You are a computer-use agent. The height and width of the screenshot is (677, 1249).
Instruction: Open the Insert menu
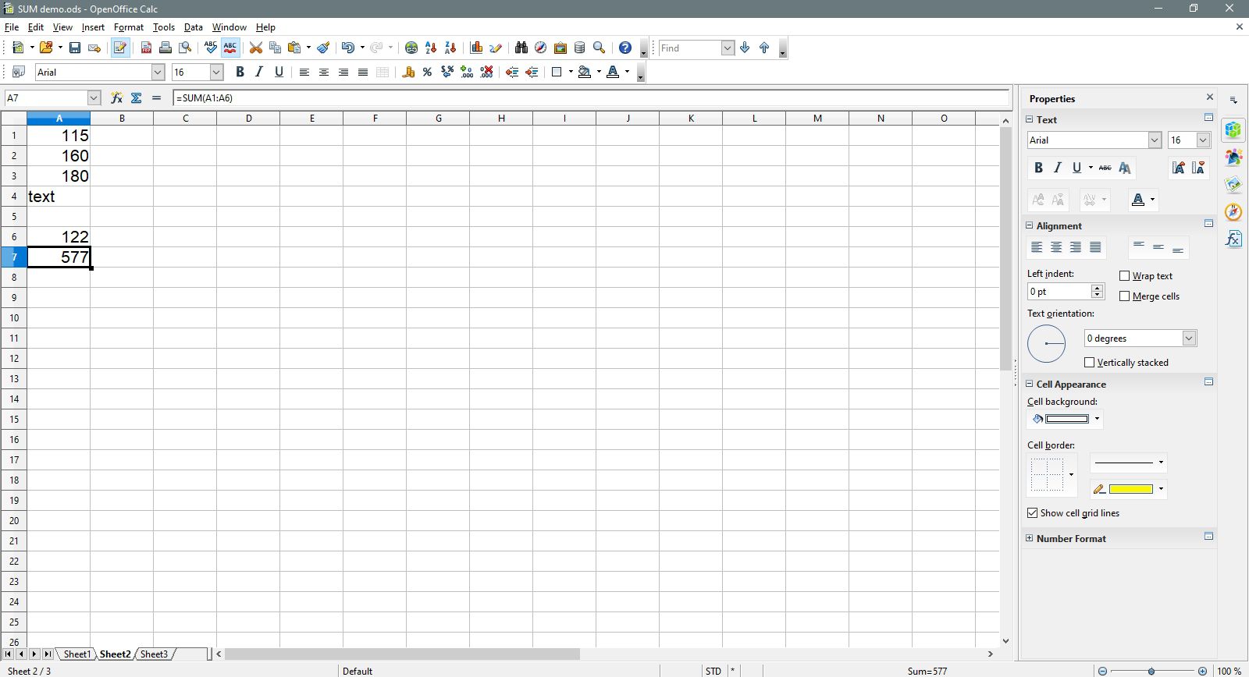93,27
